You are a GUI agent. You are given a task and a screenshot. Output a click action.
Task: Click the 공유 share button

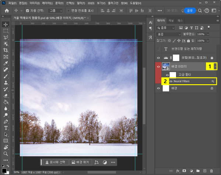coord(190,11)
